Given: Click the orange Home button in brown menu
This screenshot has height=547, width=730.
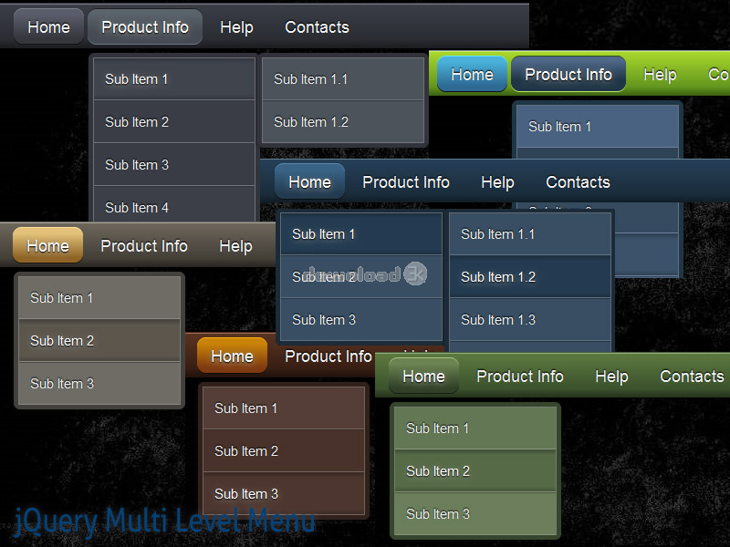Looking at the screenshot, I should click(233, 356).
